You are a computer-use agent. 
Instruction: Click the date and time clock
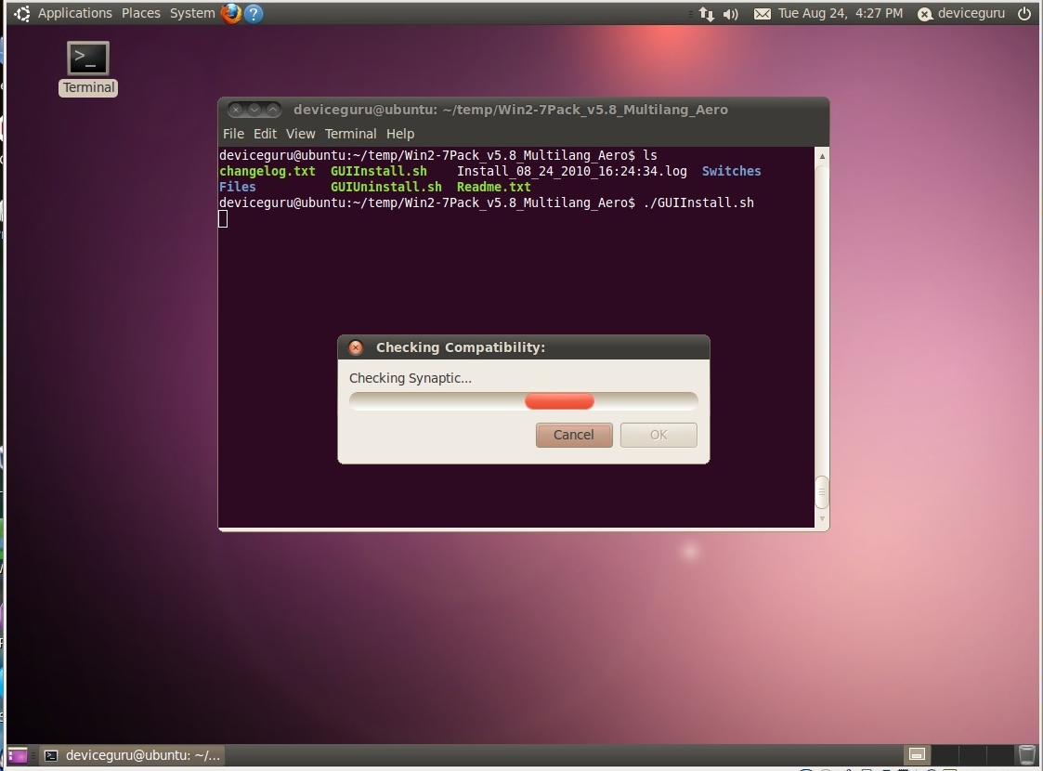click(x=841, y=13)
